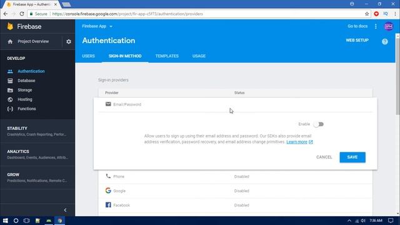Click the Firebase flame logo
The width and height of the screenshot is (400, 225).
click(x=10, y=26)
